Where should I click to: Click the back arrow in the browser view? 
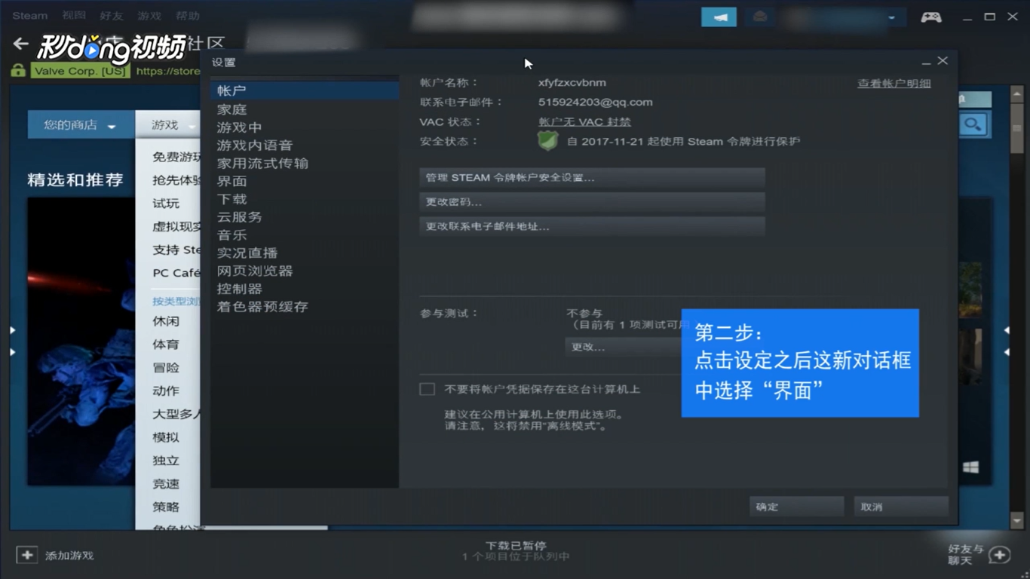[20, 43]
